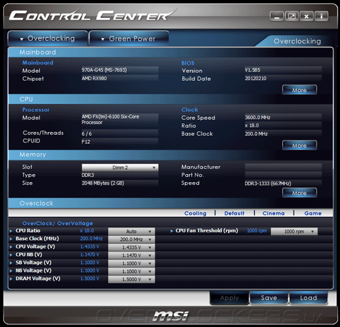The width and height of the screenshot is (340, 327).
Task: Open the Overclocking tab menu
Action: 48,38
